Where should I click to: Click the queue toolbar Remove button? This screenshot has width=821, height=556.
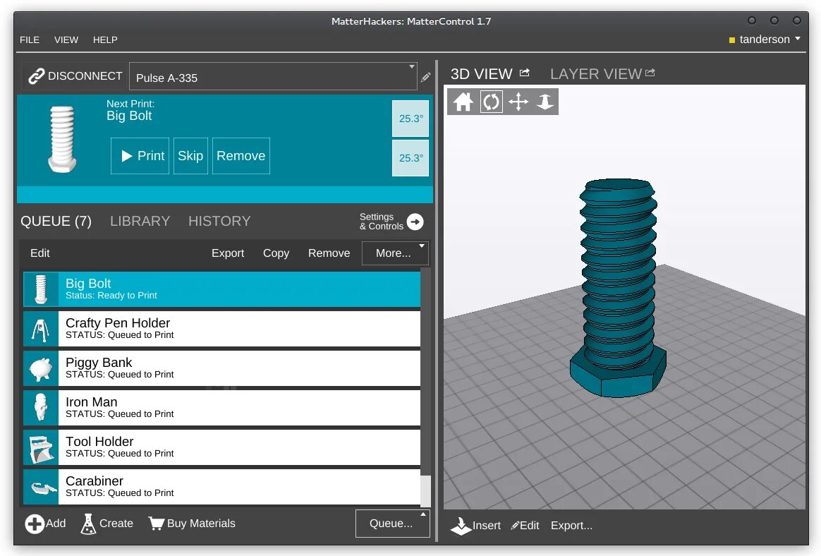pos(329,253)
